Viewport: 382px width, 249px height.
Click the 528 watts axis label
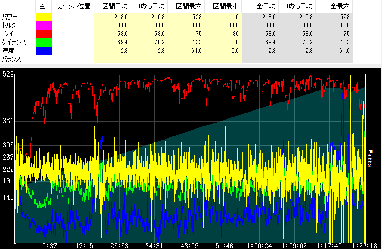click(x=8, y=74)
